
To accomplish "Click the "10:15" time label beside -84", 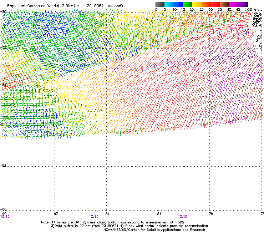I will [x=93, y=217].
